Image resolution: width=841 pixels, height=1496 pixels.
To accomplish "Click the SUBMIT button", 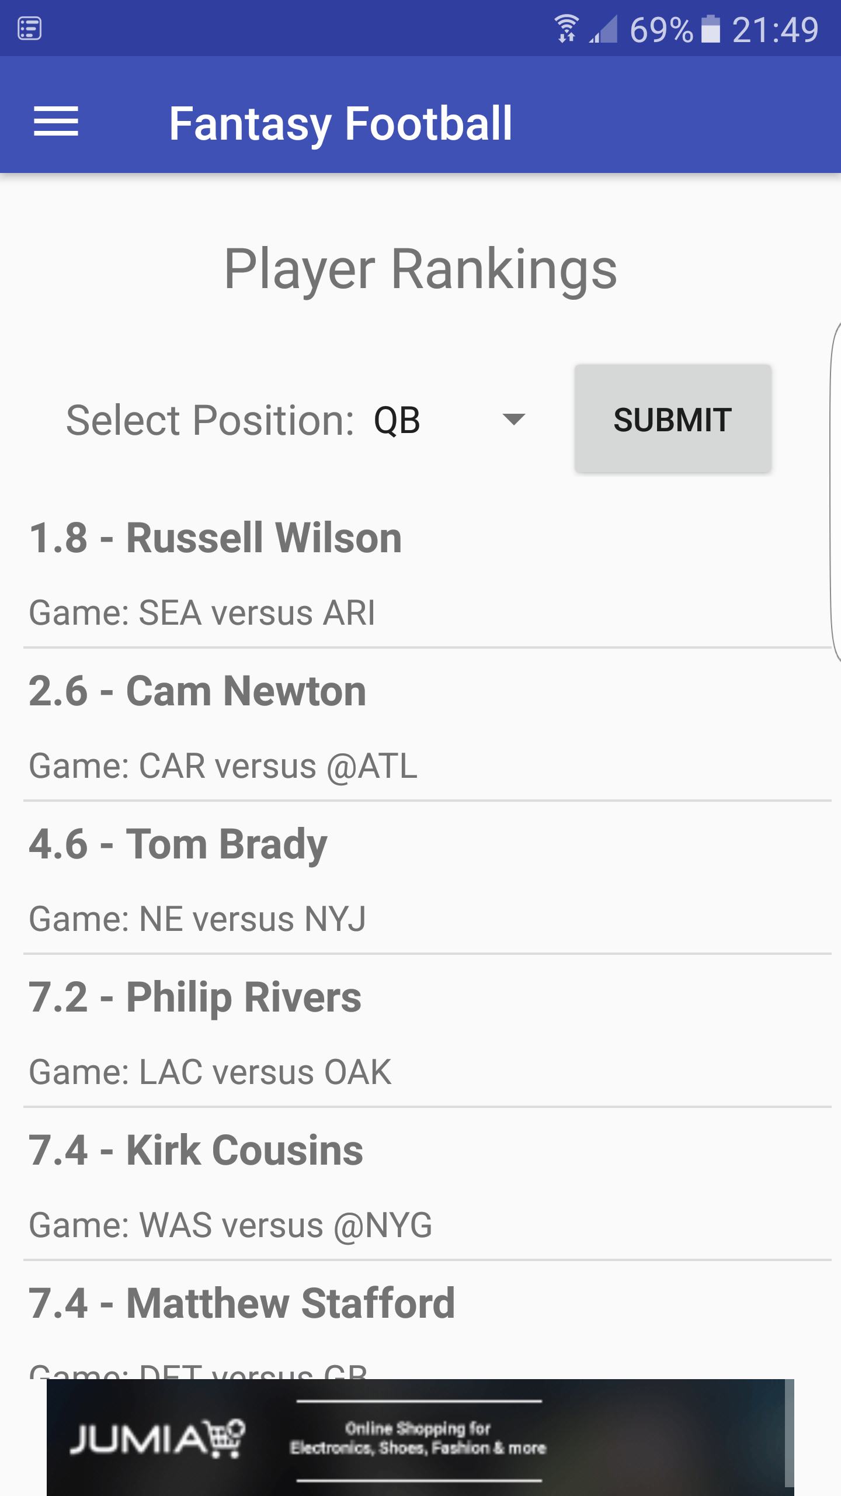I will pos(673,419).
